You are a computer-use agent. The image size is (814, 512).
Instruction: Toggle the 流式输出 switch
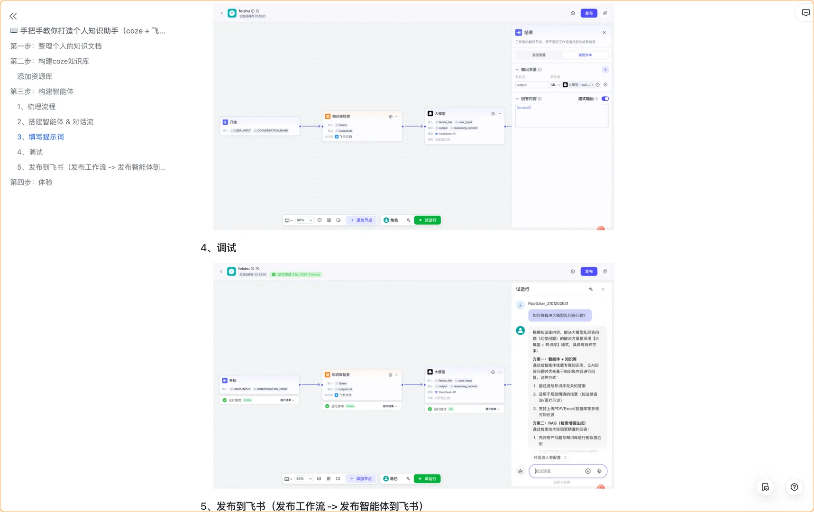(605, 99)
